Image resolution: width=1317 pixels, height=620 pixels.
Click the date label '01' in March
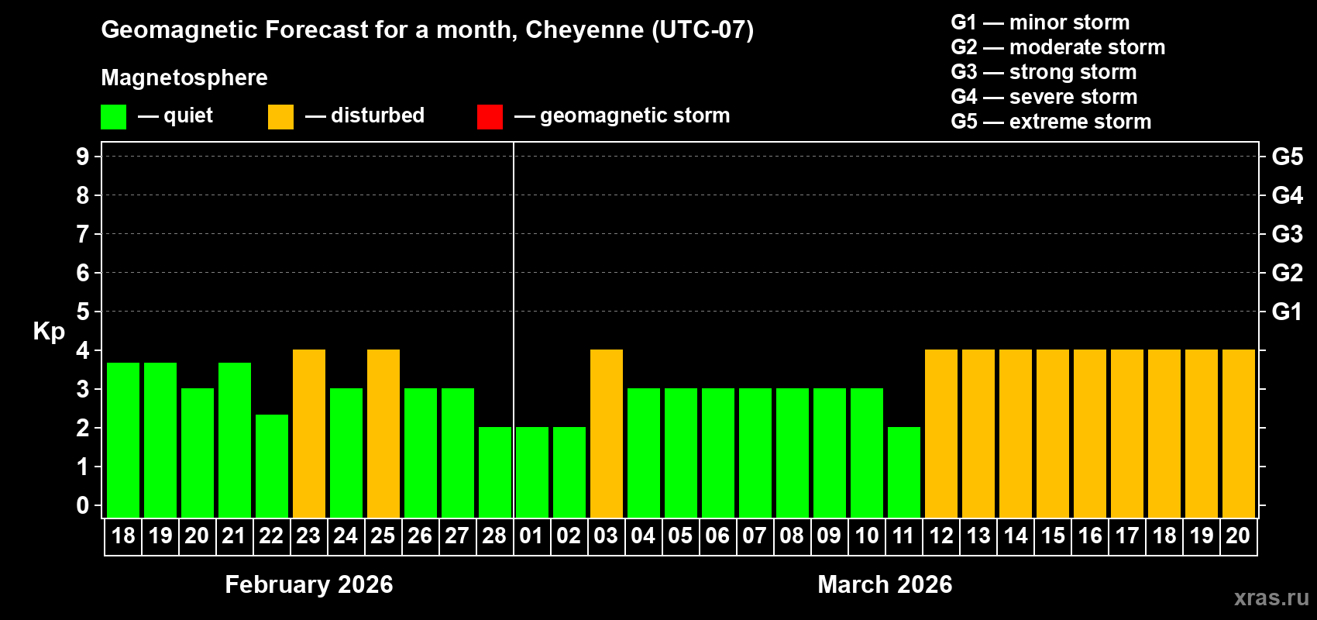pyautogui.click(x=531, y=536)
